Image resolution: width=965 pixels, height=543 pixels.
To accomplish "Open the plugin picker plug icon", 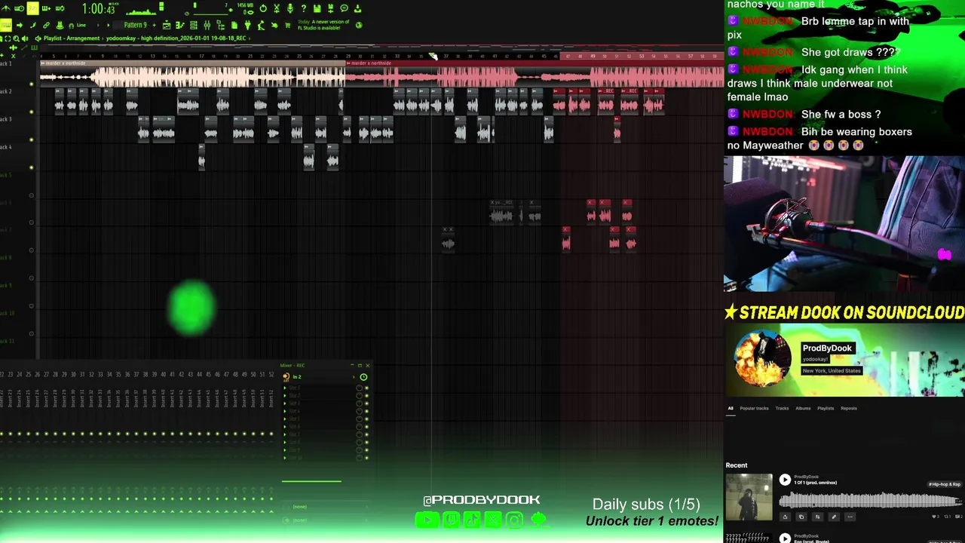I will click(x=247, y=25).
